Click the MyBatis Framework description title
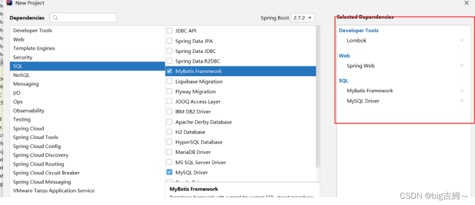 [x=194, y=189]
